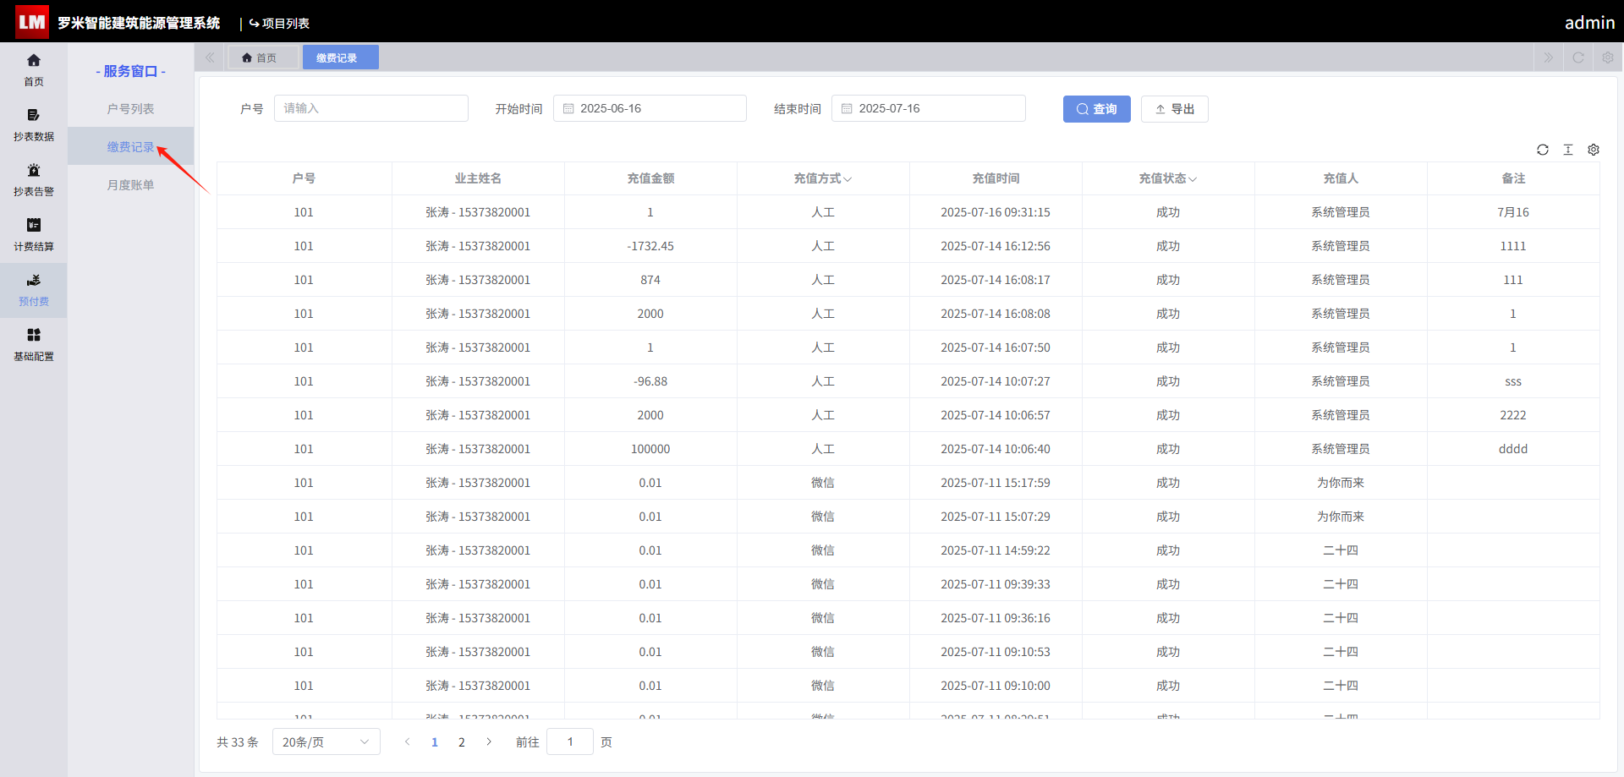Refresh the table using the refresh icon
Image resolution: width=1624 pixels, height=777 pixels.
click(x=1543, y=150)
